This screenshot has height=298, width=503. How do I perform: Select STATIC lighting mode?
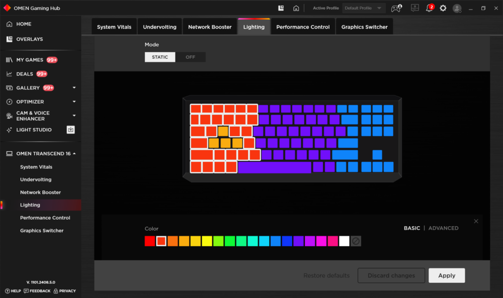(160, 57)
